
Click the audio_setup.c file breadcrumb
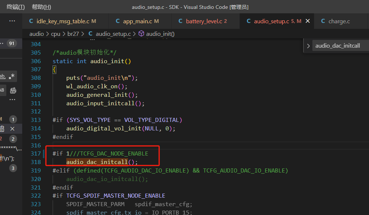[x=113, y=34]
